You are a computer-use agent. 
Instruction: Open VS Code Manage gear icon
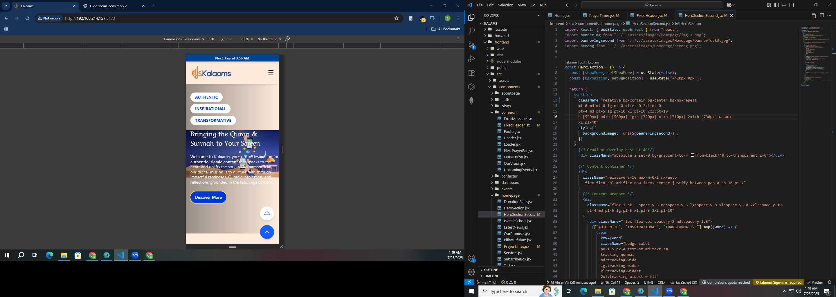[x=471, y=272]
